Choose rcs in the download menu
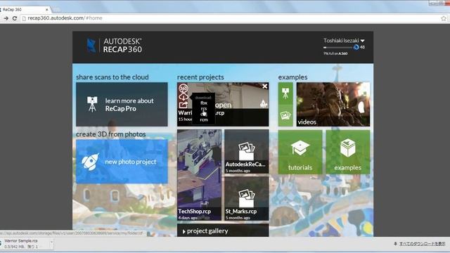This screenshot has width=450, height=253. point(204,109)
